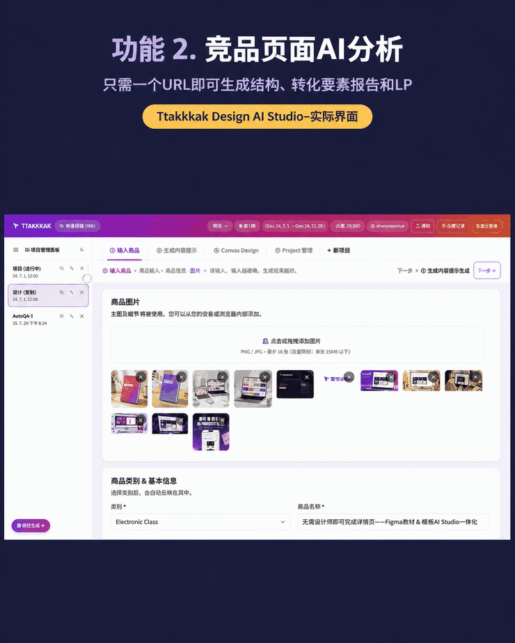Open the ahwonservice account pill
The image size is (515, 643).
click(387, 226)
